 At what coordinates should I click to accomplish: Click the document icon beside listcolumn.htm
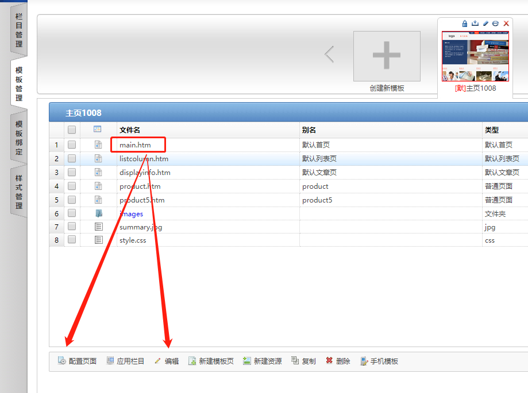[98, 158]
